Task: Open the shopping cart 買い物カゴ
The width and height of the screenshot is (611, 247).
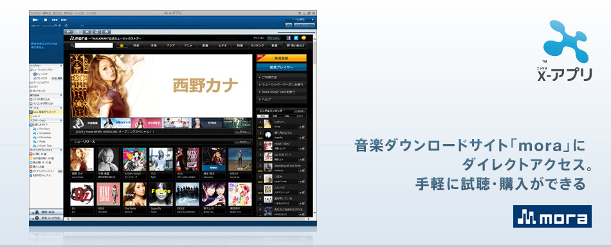Action: [x=296, y=46]
